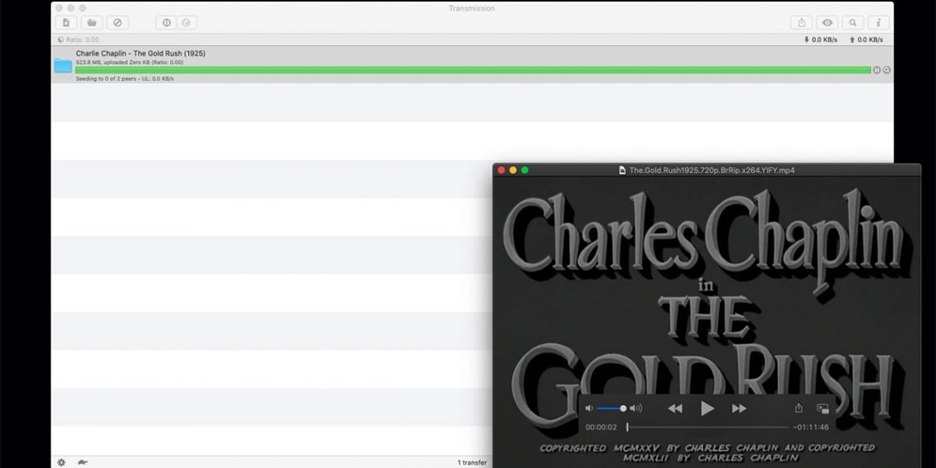
Task: Adjust the video volume slider knob
Action: (x=623, y=408)
